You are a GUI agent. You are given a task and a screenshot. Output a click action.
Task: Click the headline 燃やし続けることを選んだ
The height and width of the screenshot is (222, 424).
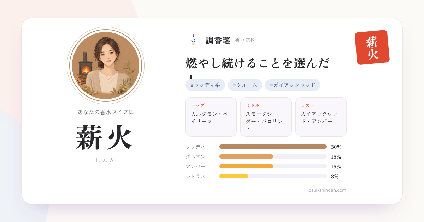click(x=258, y=63)
